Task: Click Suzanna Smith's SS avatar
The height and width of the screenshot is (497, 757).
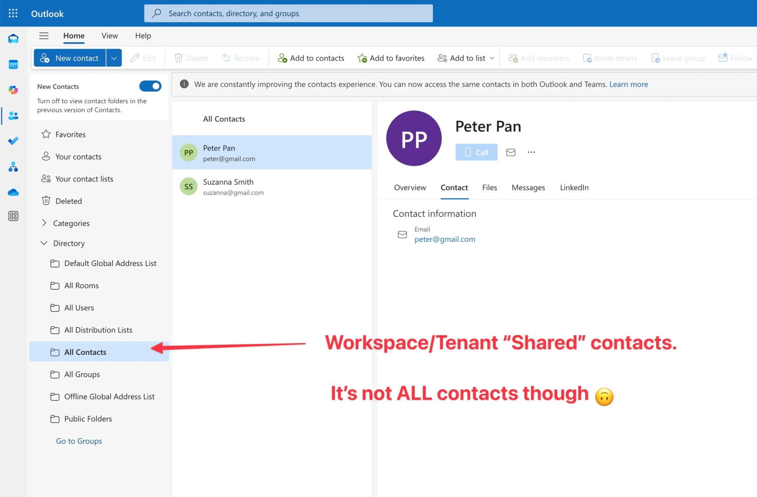Action: 188,186
